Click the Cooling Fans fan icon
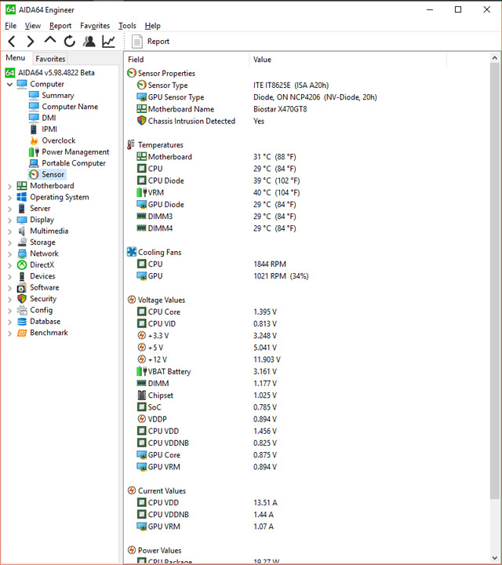This screenshot has height=565, width=502. [132, 252]
